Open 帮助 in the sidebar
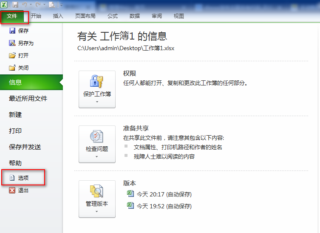 [15, 163]
